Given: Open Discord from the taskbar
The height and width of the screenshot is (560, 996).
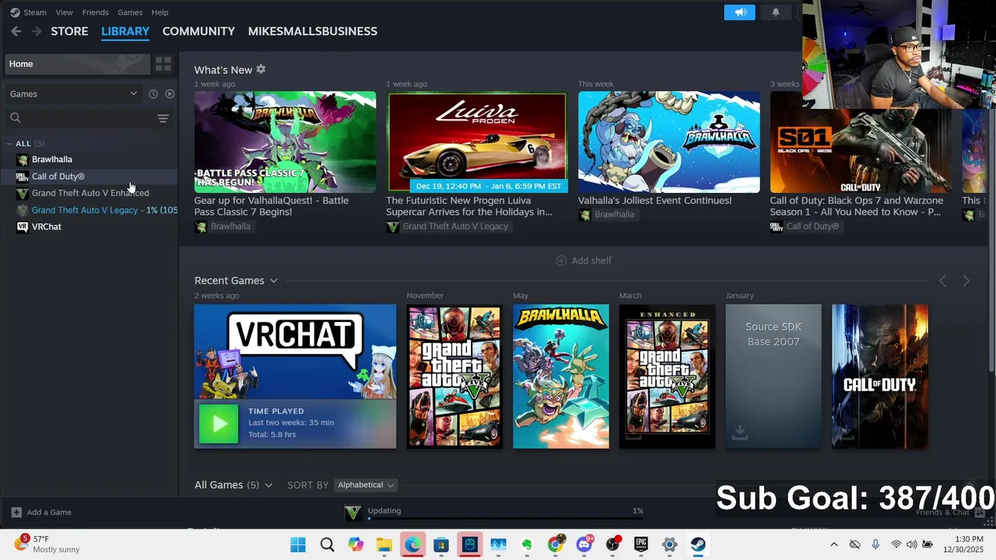Looking at the screenshot, I should click(584, 544).
